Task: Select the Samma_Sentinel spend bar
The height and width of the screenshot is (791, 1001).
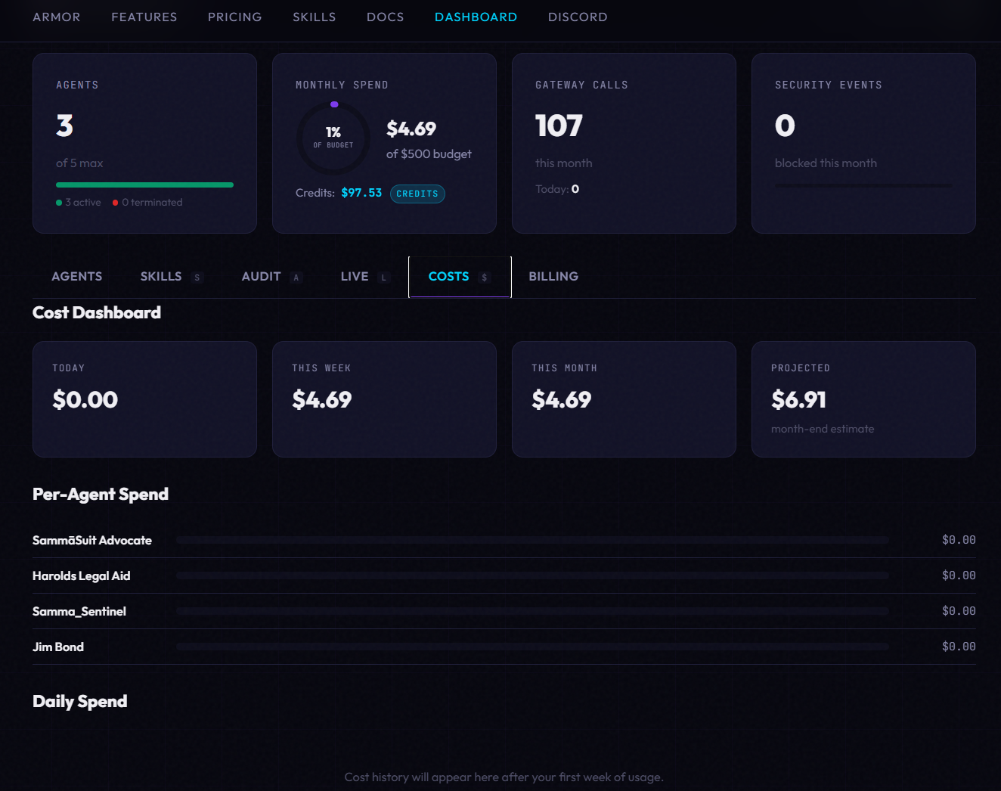Action: (532, 611)
